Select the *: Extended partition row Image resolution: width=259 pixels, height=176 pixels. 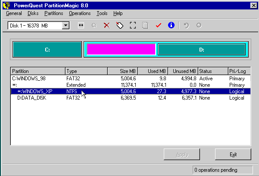pos(131,85)
